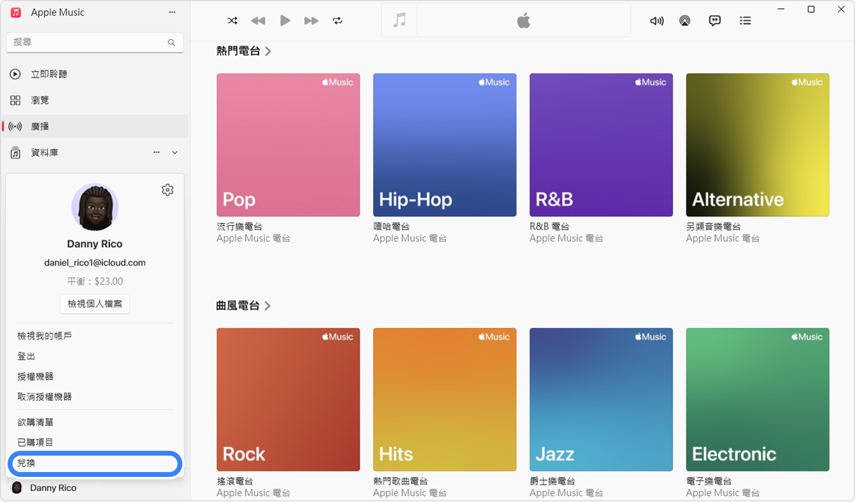Choose 取消授權機器
855x502 pixels.
click(45, 396)
